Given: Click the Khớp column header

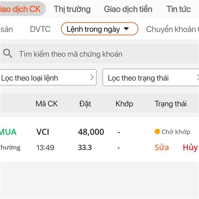Looking at the screenshot, I should [x=124, y=104].
